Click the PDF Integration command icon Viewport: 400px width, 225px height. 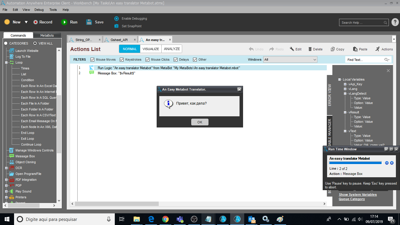pyautogui.click(x=12, y=180)
